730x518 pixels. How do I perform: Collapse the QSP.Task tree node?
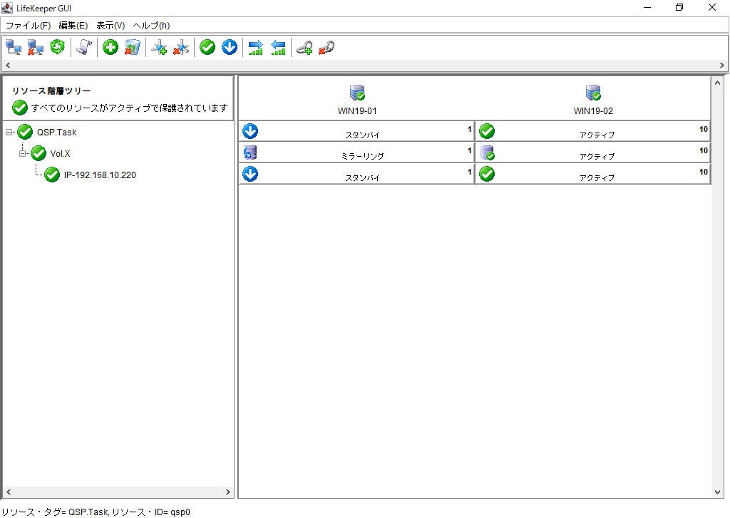coord(9,132)
